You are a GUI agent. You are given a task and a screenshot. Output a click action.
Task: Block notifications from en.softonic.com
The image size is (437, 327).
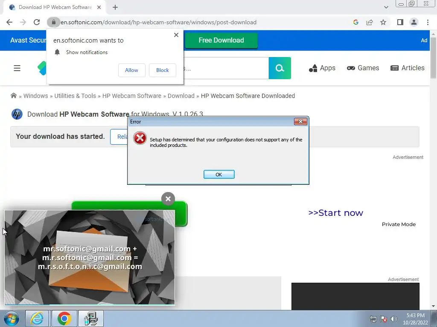pos(163,70)
